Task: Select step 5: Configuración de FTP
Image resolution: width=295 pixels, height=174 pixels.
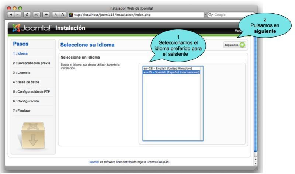Action: tap(31, 91)
